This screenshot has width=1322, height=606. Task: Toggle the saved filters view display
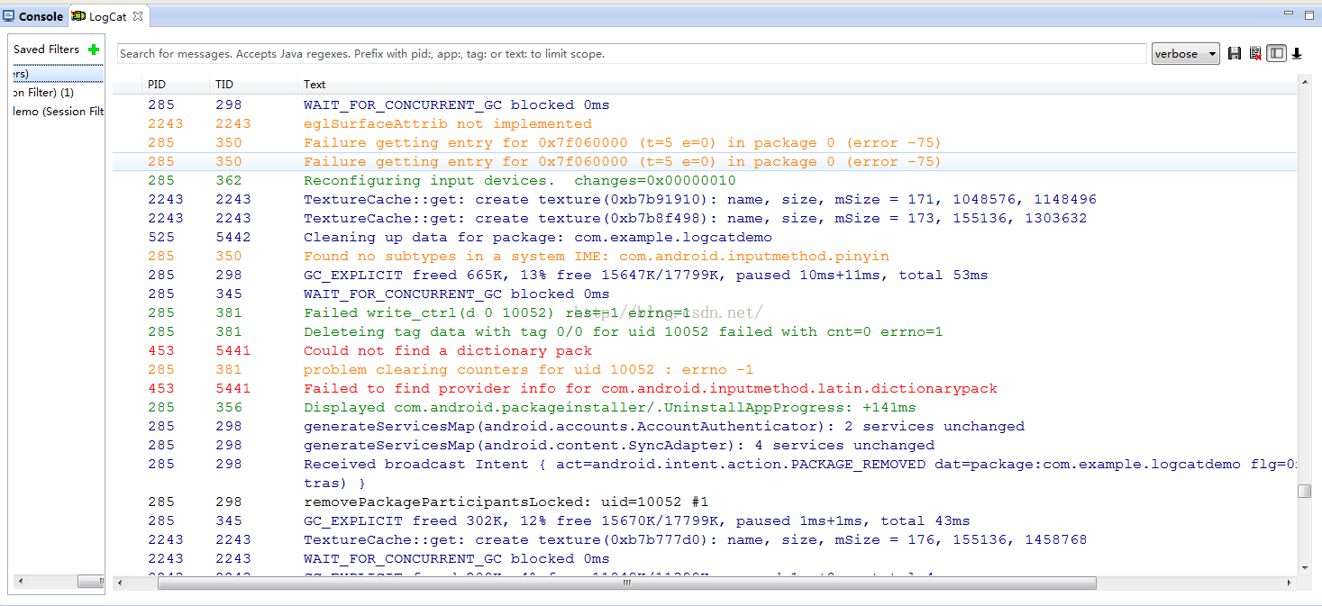tap(1276, 54)
